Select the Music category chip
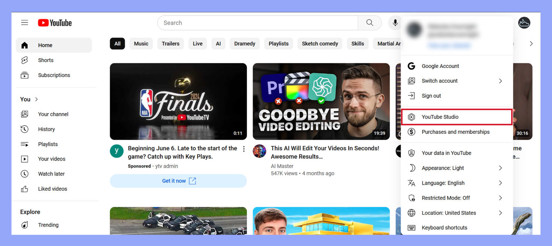Viewport: 552px width, 246px height. coord(141,43)
